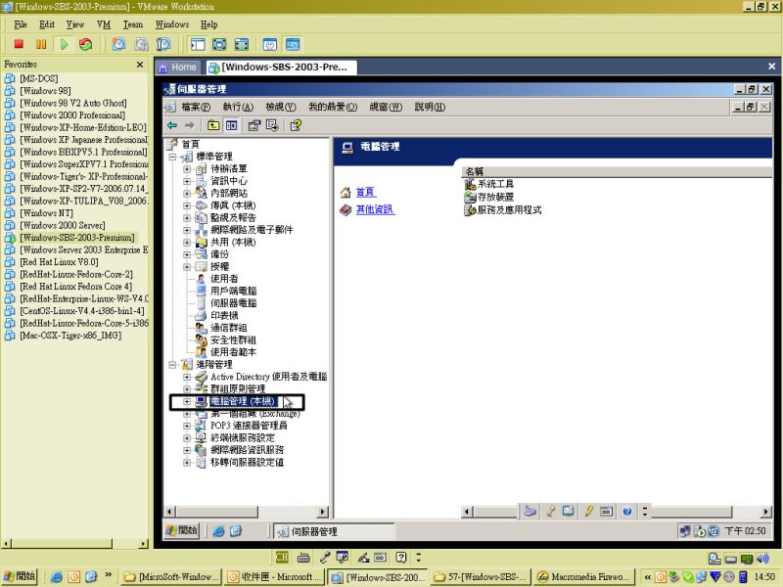Click the VMware Reset button
This screenshot has height=587, width=783.
[86, 44]
